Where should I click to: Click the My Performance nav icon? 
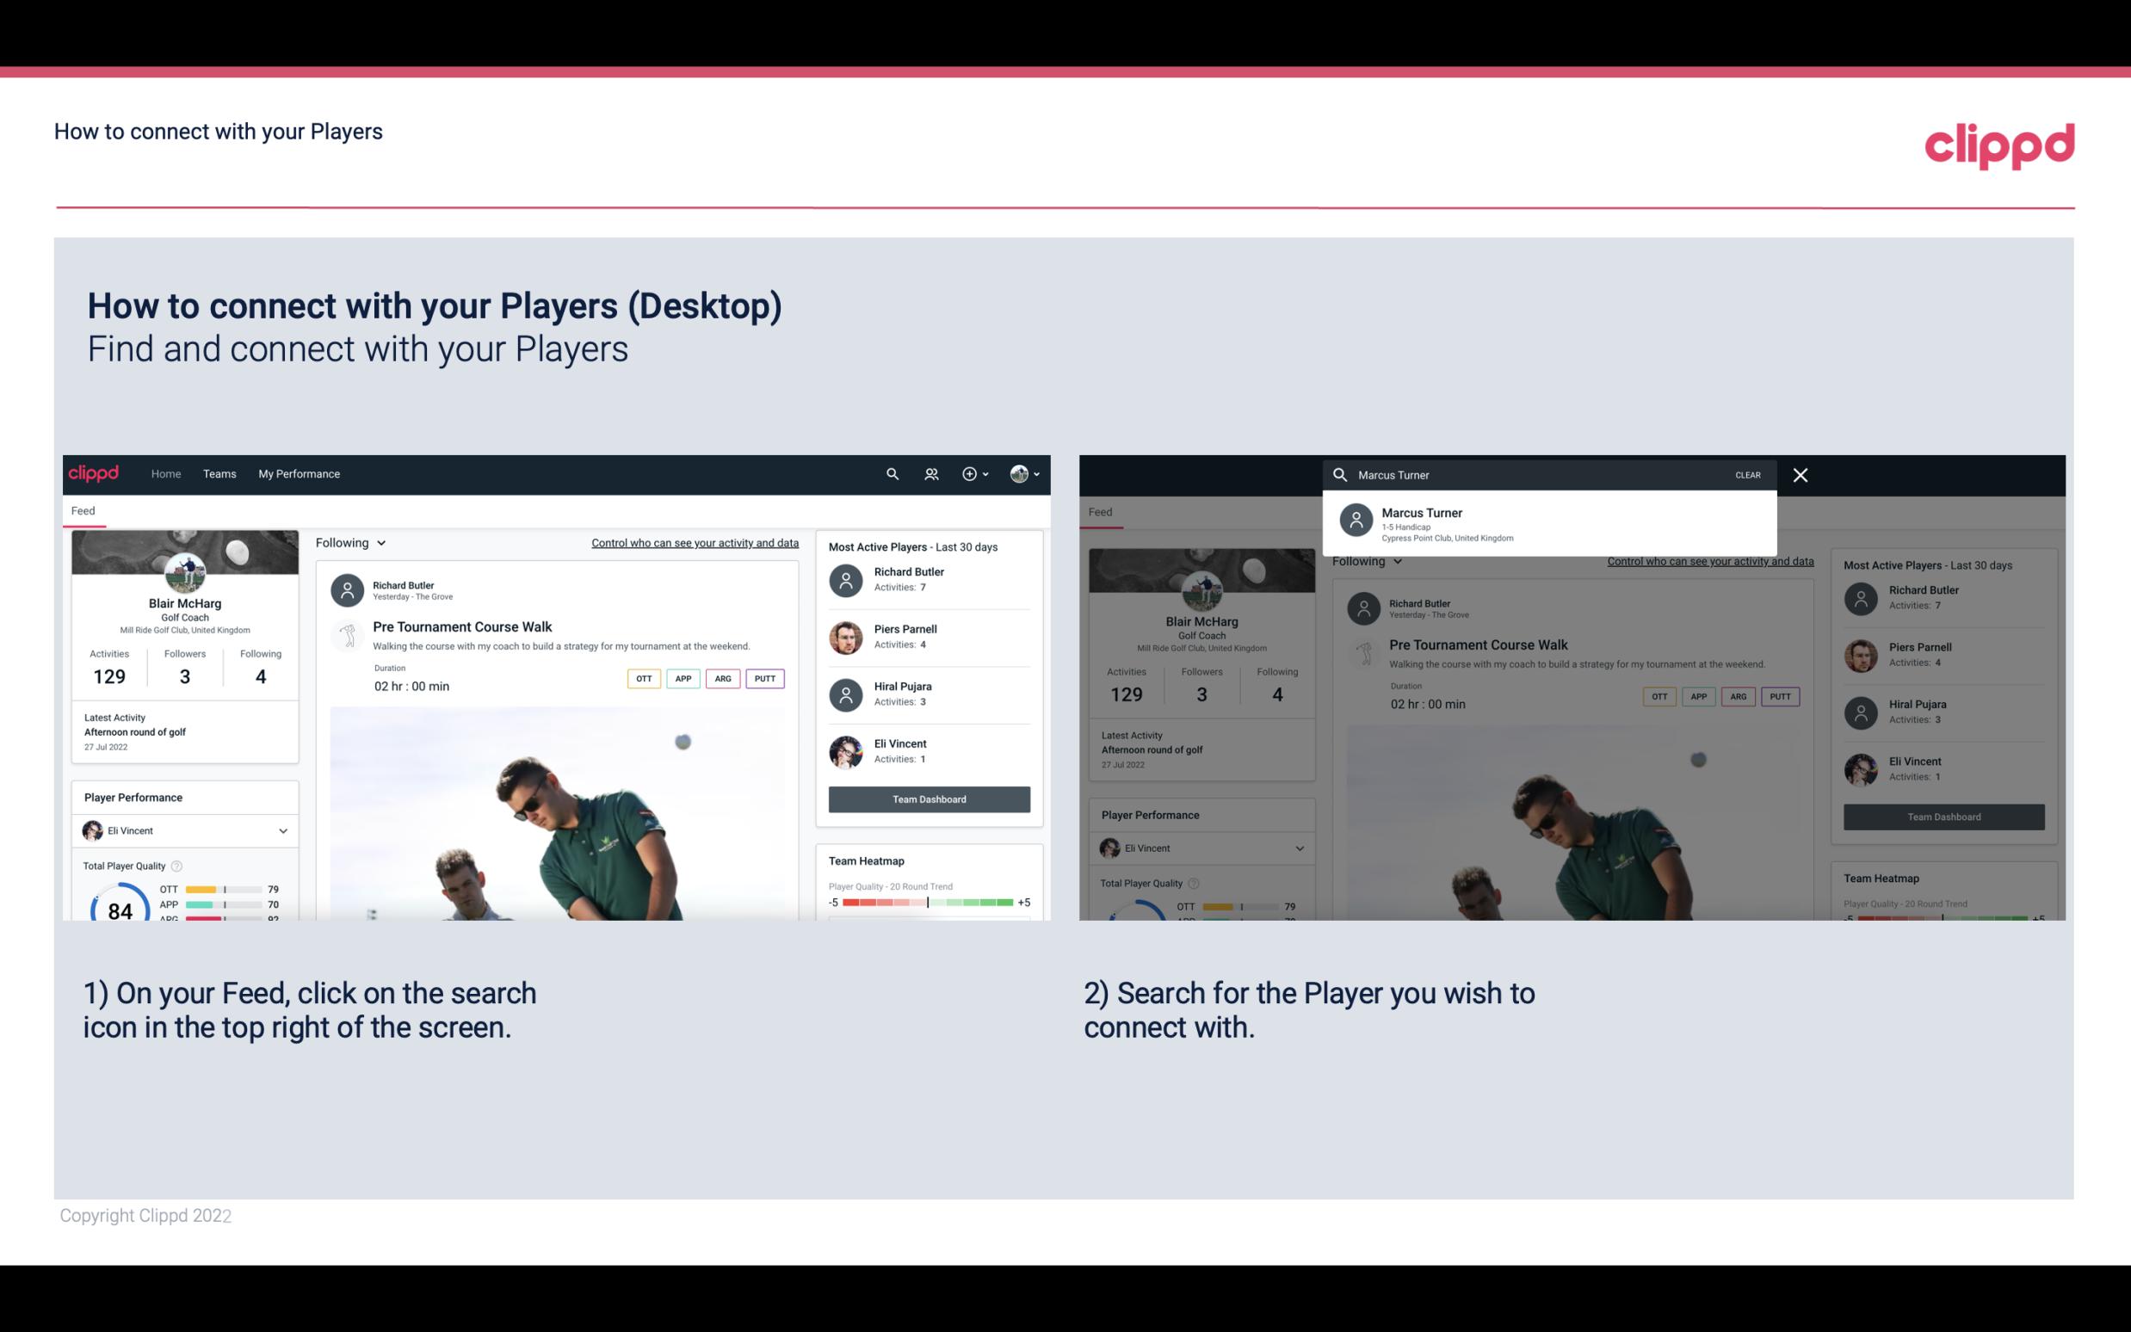point(300,474)
